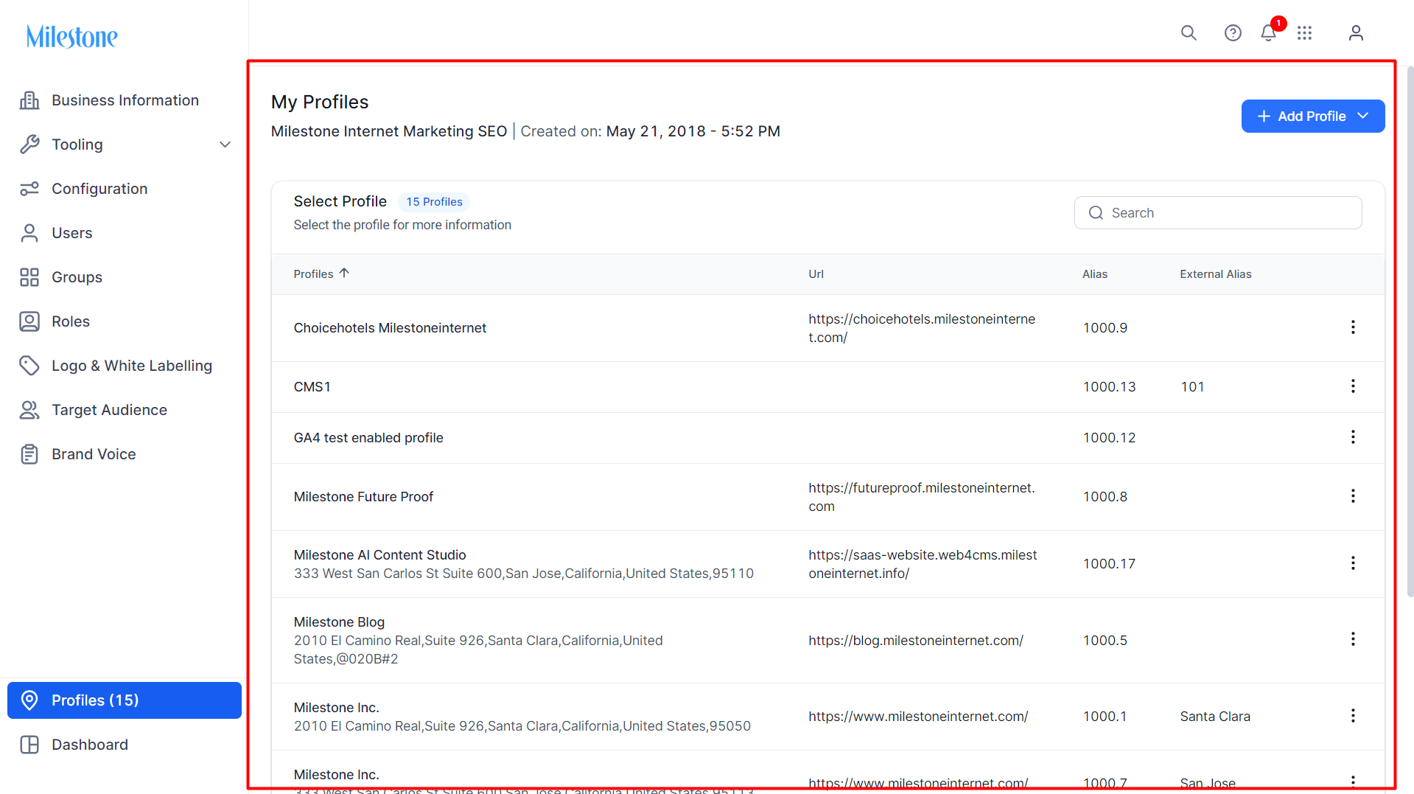Go to Business Information

(x=125, y=100)
